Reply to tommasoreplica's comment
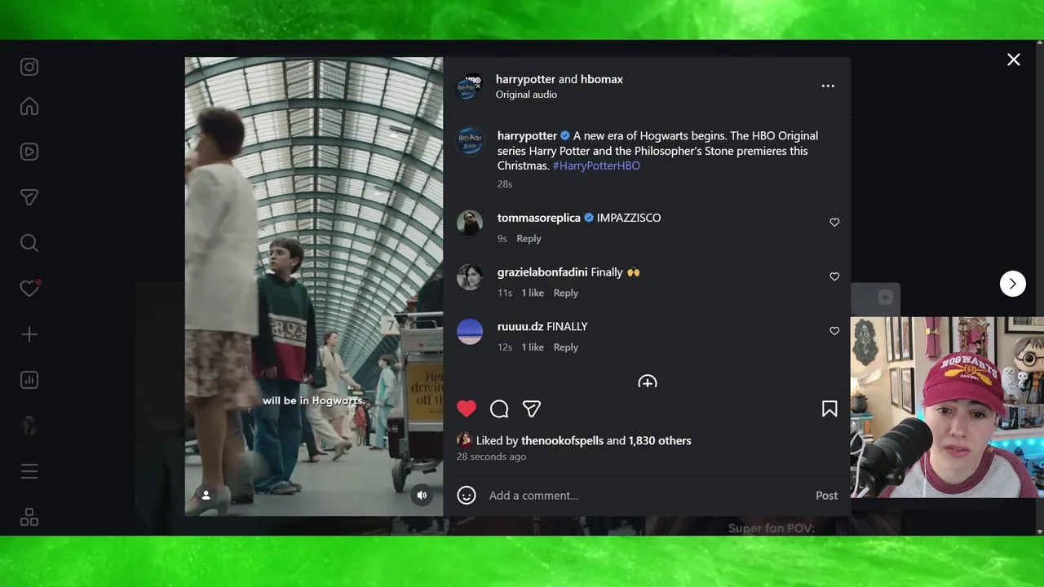Viewport: 1044px width, 587px height. coord(529,239)
